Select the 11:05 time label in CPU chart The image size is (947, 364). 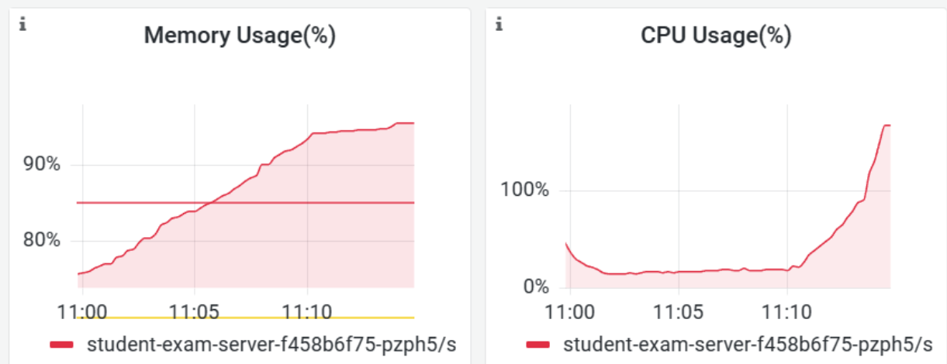(x=679, y=313)
